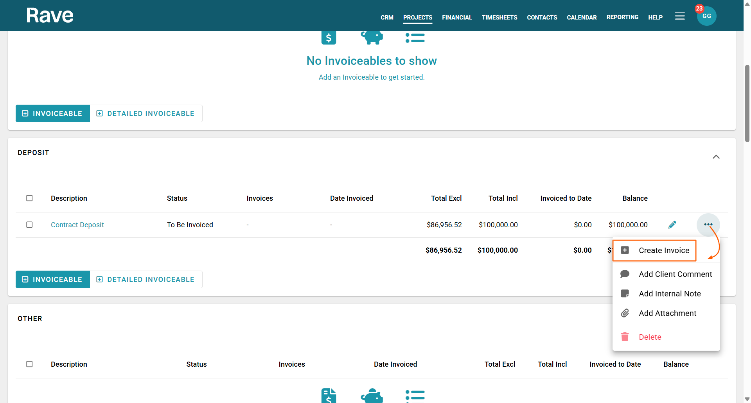The width and height of the screenshot is (751, 403).
Task: Click the scrollbar up arrow
Action: pyautogui.click(x=747, y=4)
